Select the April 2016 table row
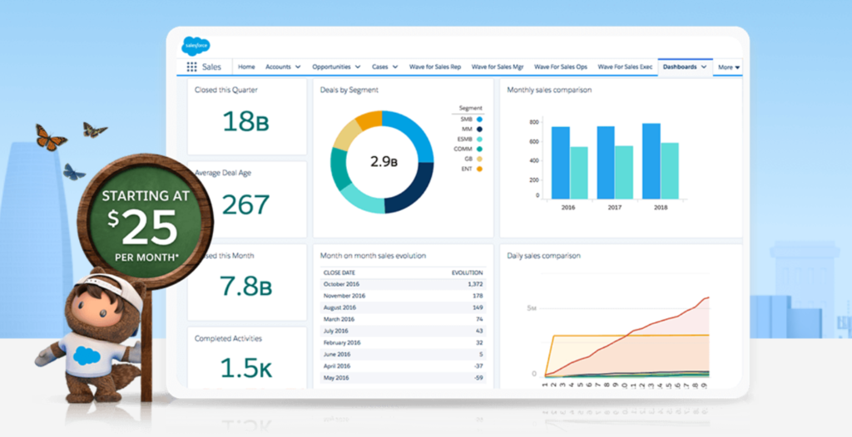852x437 pixels. [403, 366]
